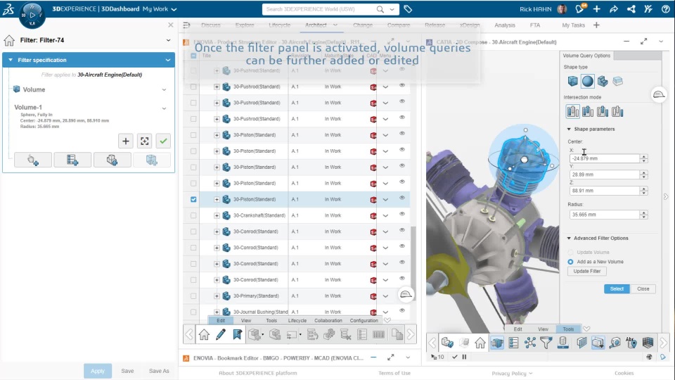Collapse the Shape parameters section
This screenshot has height=380, width=675.
tap(569, 129)
